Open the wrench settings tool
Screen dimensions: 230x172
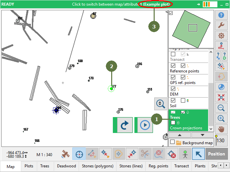221,25
